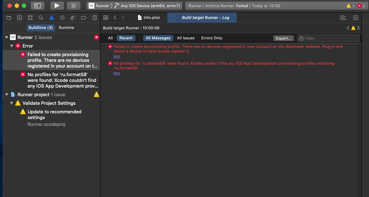Jump to previous issue arrow
This screenshot has height=197, width=369.
pyautogui.click(x=348, y=28)
